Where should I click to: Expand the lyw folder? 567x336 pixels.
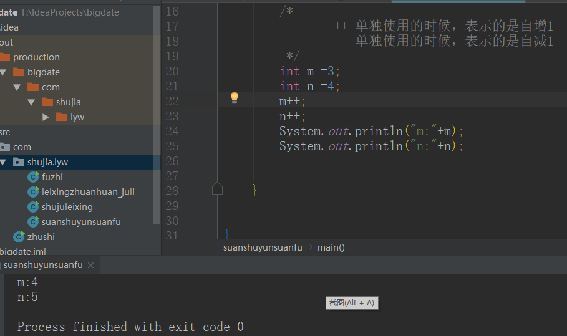46,117
